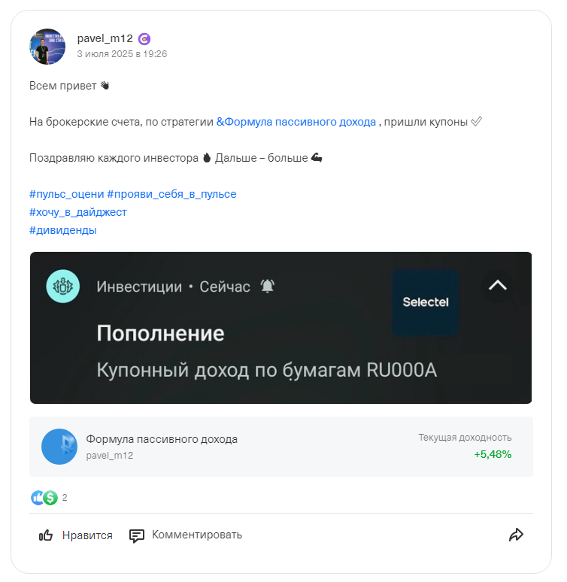Open hashtag #дивиденды
The image size is (567, 582).
pos(63,230)
